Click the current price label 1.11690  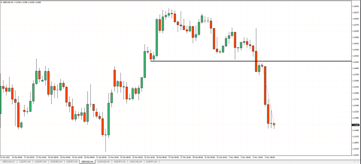tap(356, 125)
